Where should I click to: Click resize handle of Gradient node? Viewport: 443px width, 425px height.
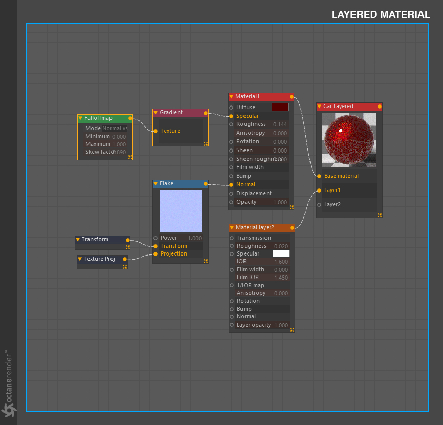click(206, 144)
